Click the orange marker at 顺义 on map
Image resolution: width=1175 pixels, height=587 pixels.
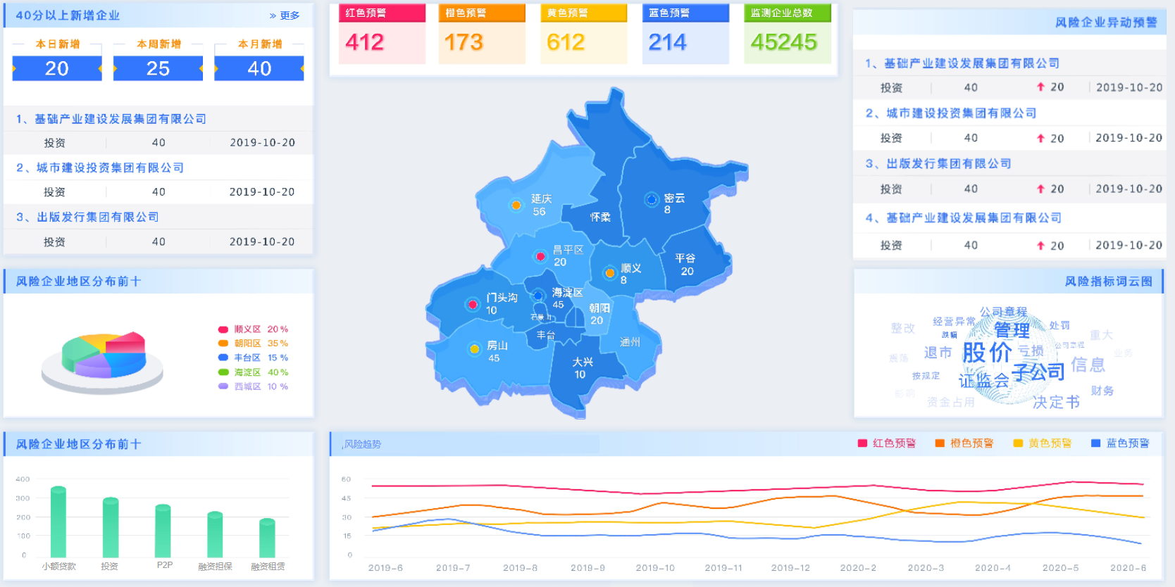pyautogui.click(x=610, y=273)
